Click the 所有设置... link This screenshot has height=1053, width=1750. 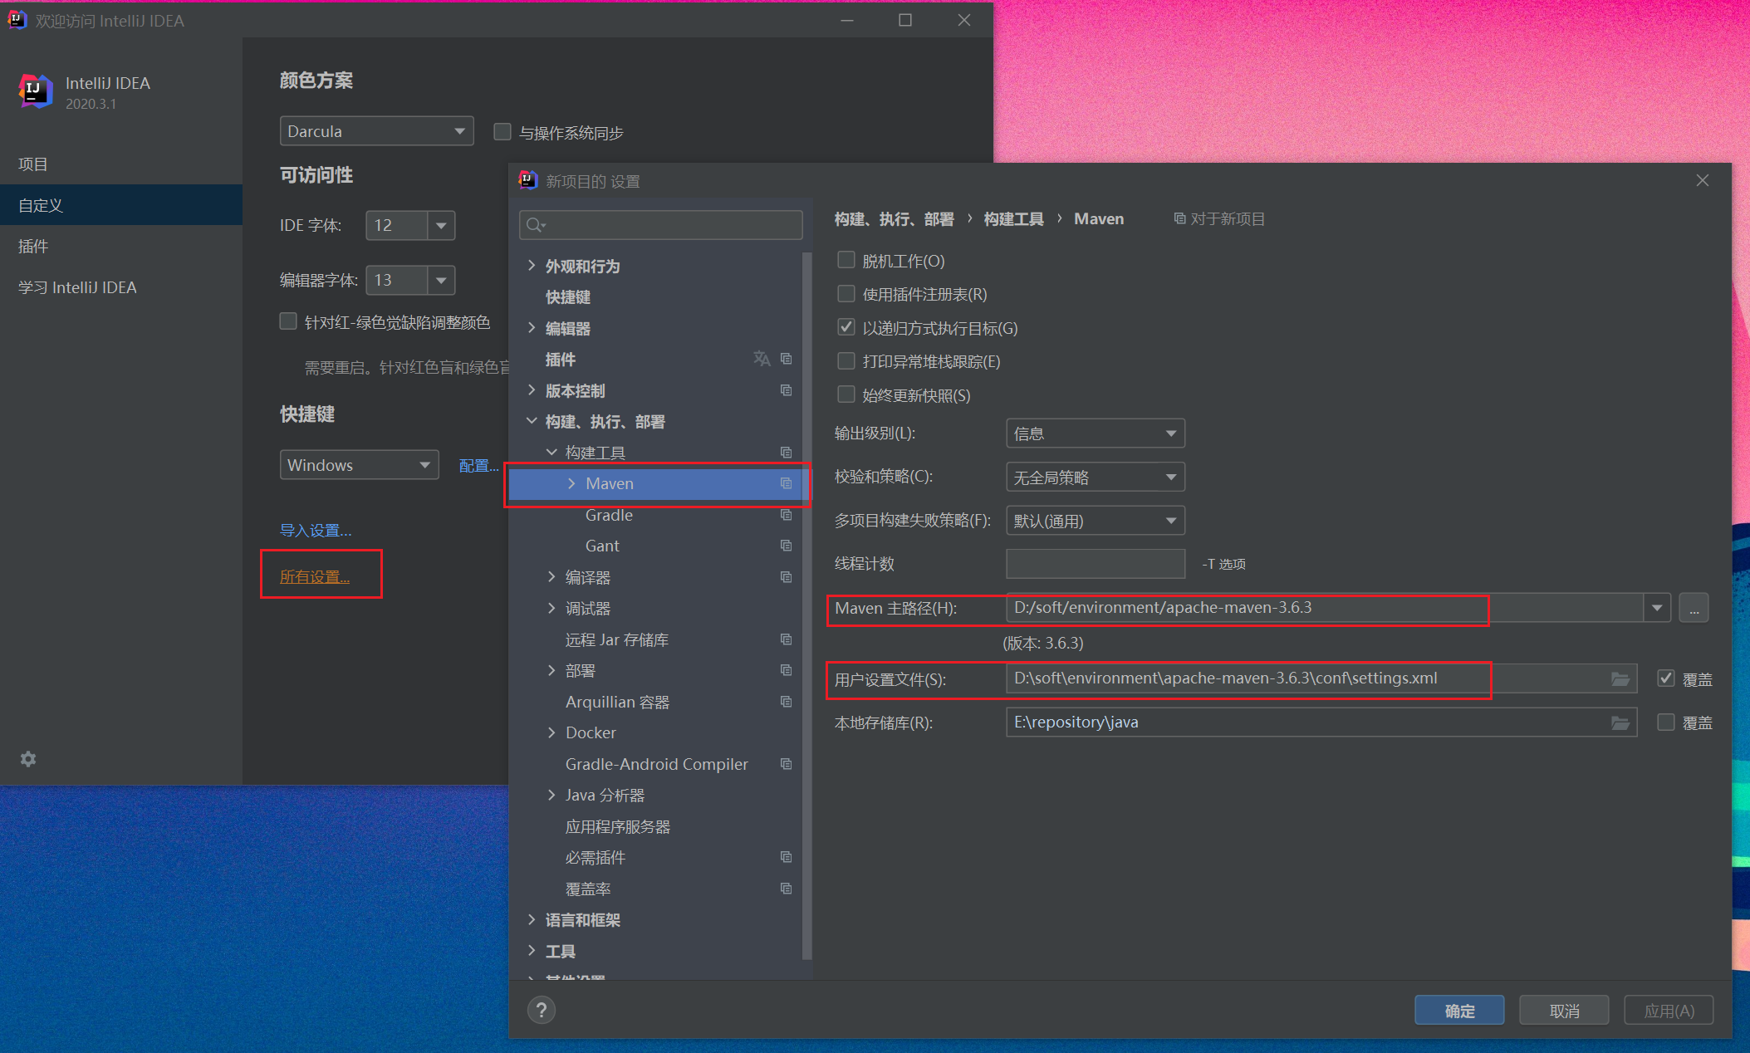(314, 576)
